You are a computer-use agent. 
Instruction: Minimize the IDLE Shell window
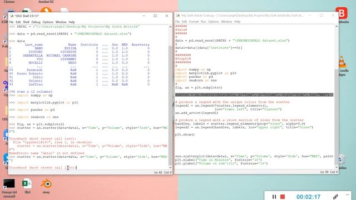144,16
